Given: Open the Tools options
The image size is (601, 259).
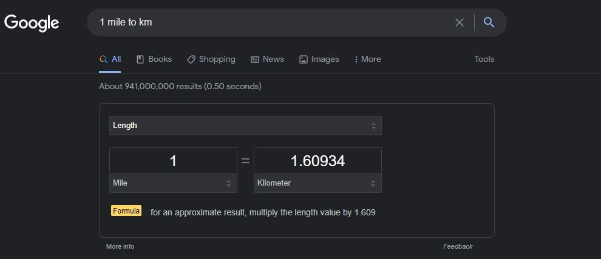Looking at the screenshot, I should point(484,59).
